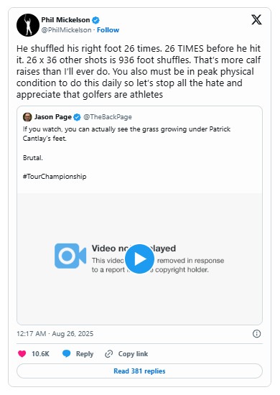The image size is (280, 395).
Task: Click the Phil Mickelson display name
Action: 65,20
